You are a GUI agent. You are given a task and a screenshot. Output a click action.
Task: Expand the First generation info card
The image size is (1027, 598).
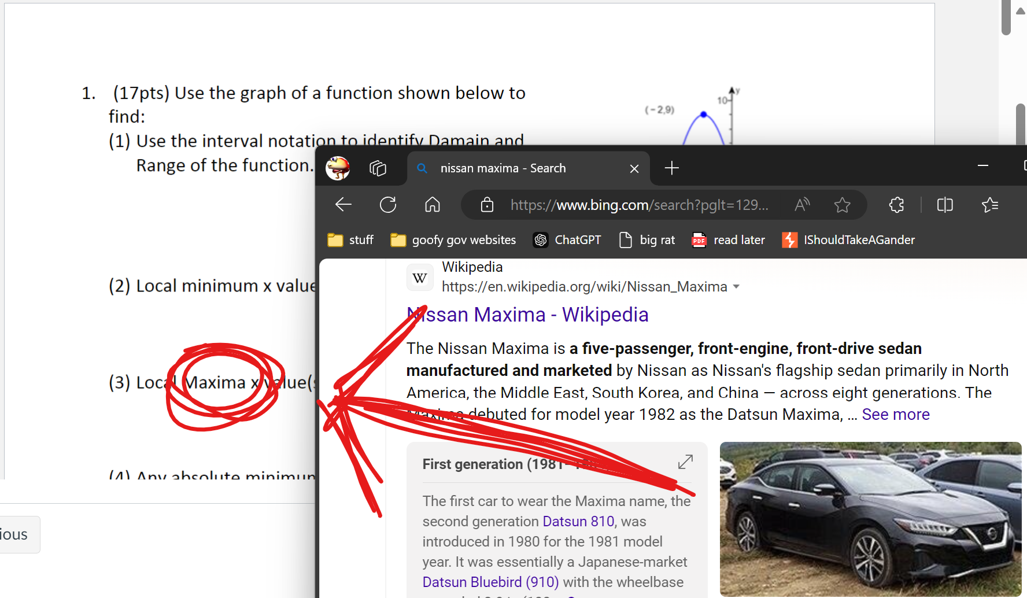click(685, 462)
